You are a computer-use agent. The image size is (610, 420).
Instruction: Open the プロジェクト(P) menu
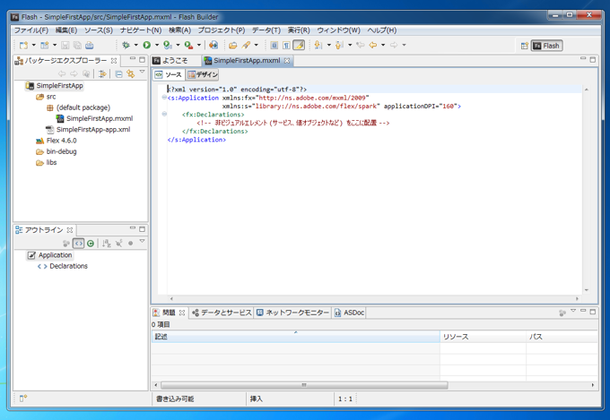[x=222, y=30]
